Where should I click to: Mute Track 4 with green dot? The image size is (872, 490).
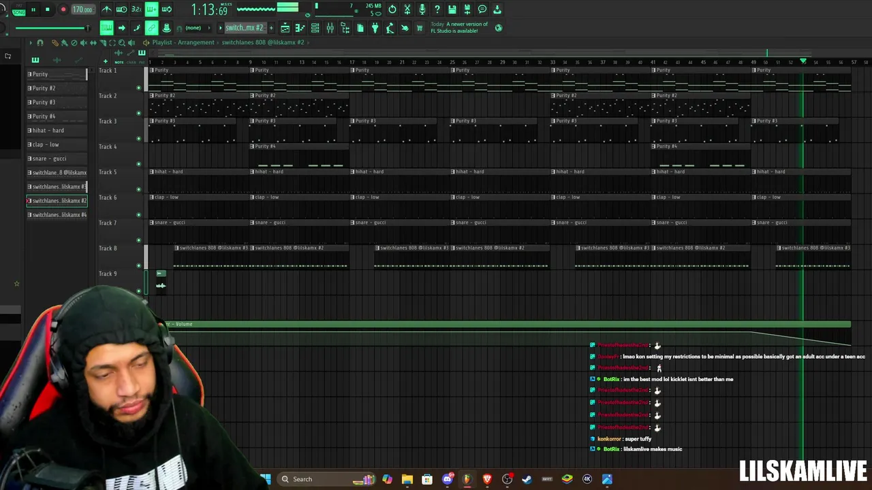[x=139, y=164]
